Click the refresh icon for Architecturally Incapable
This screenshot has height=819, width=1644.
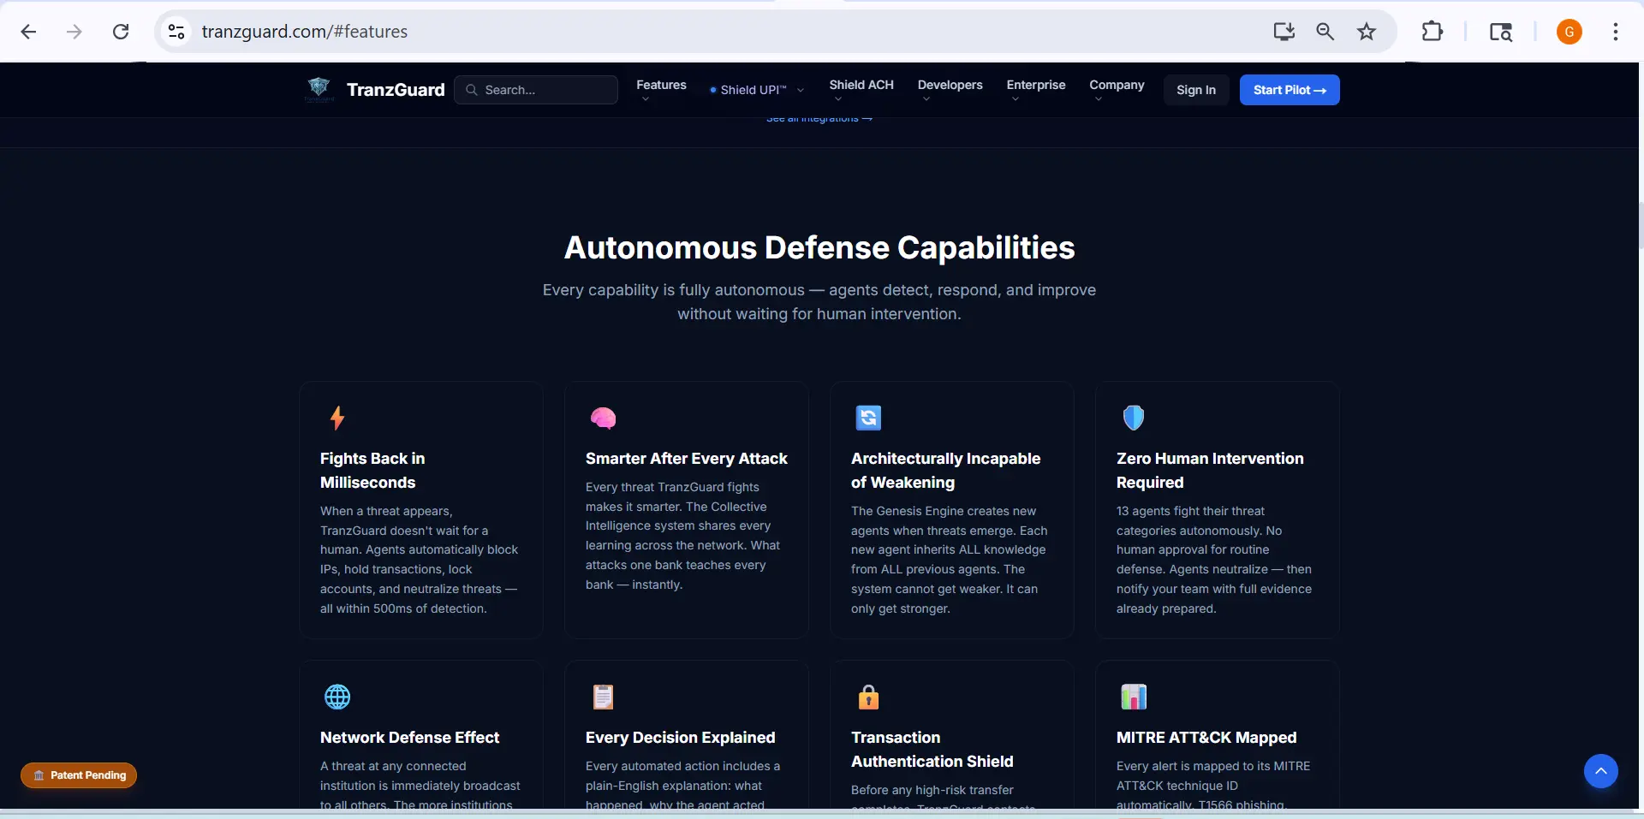(868, 418)
